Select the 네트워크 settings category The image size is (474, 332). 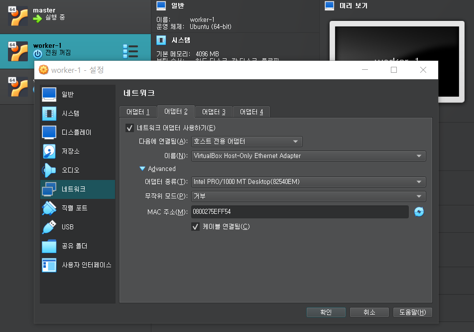point(77,189)
